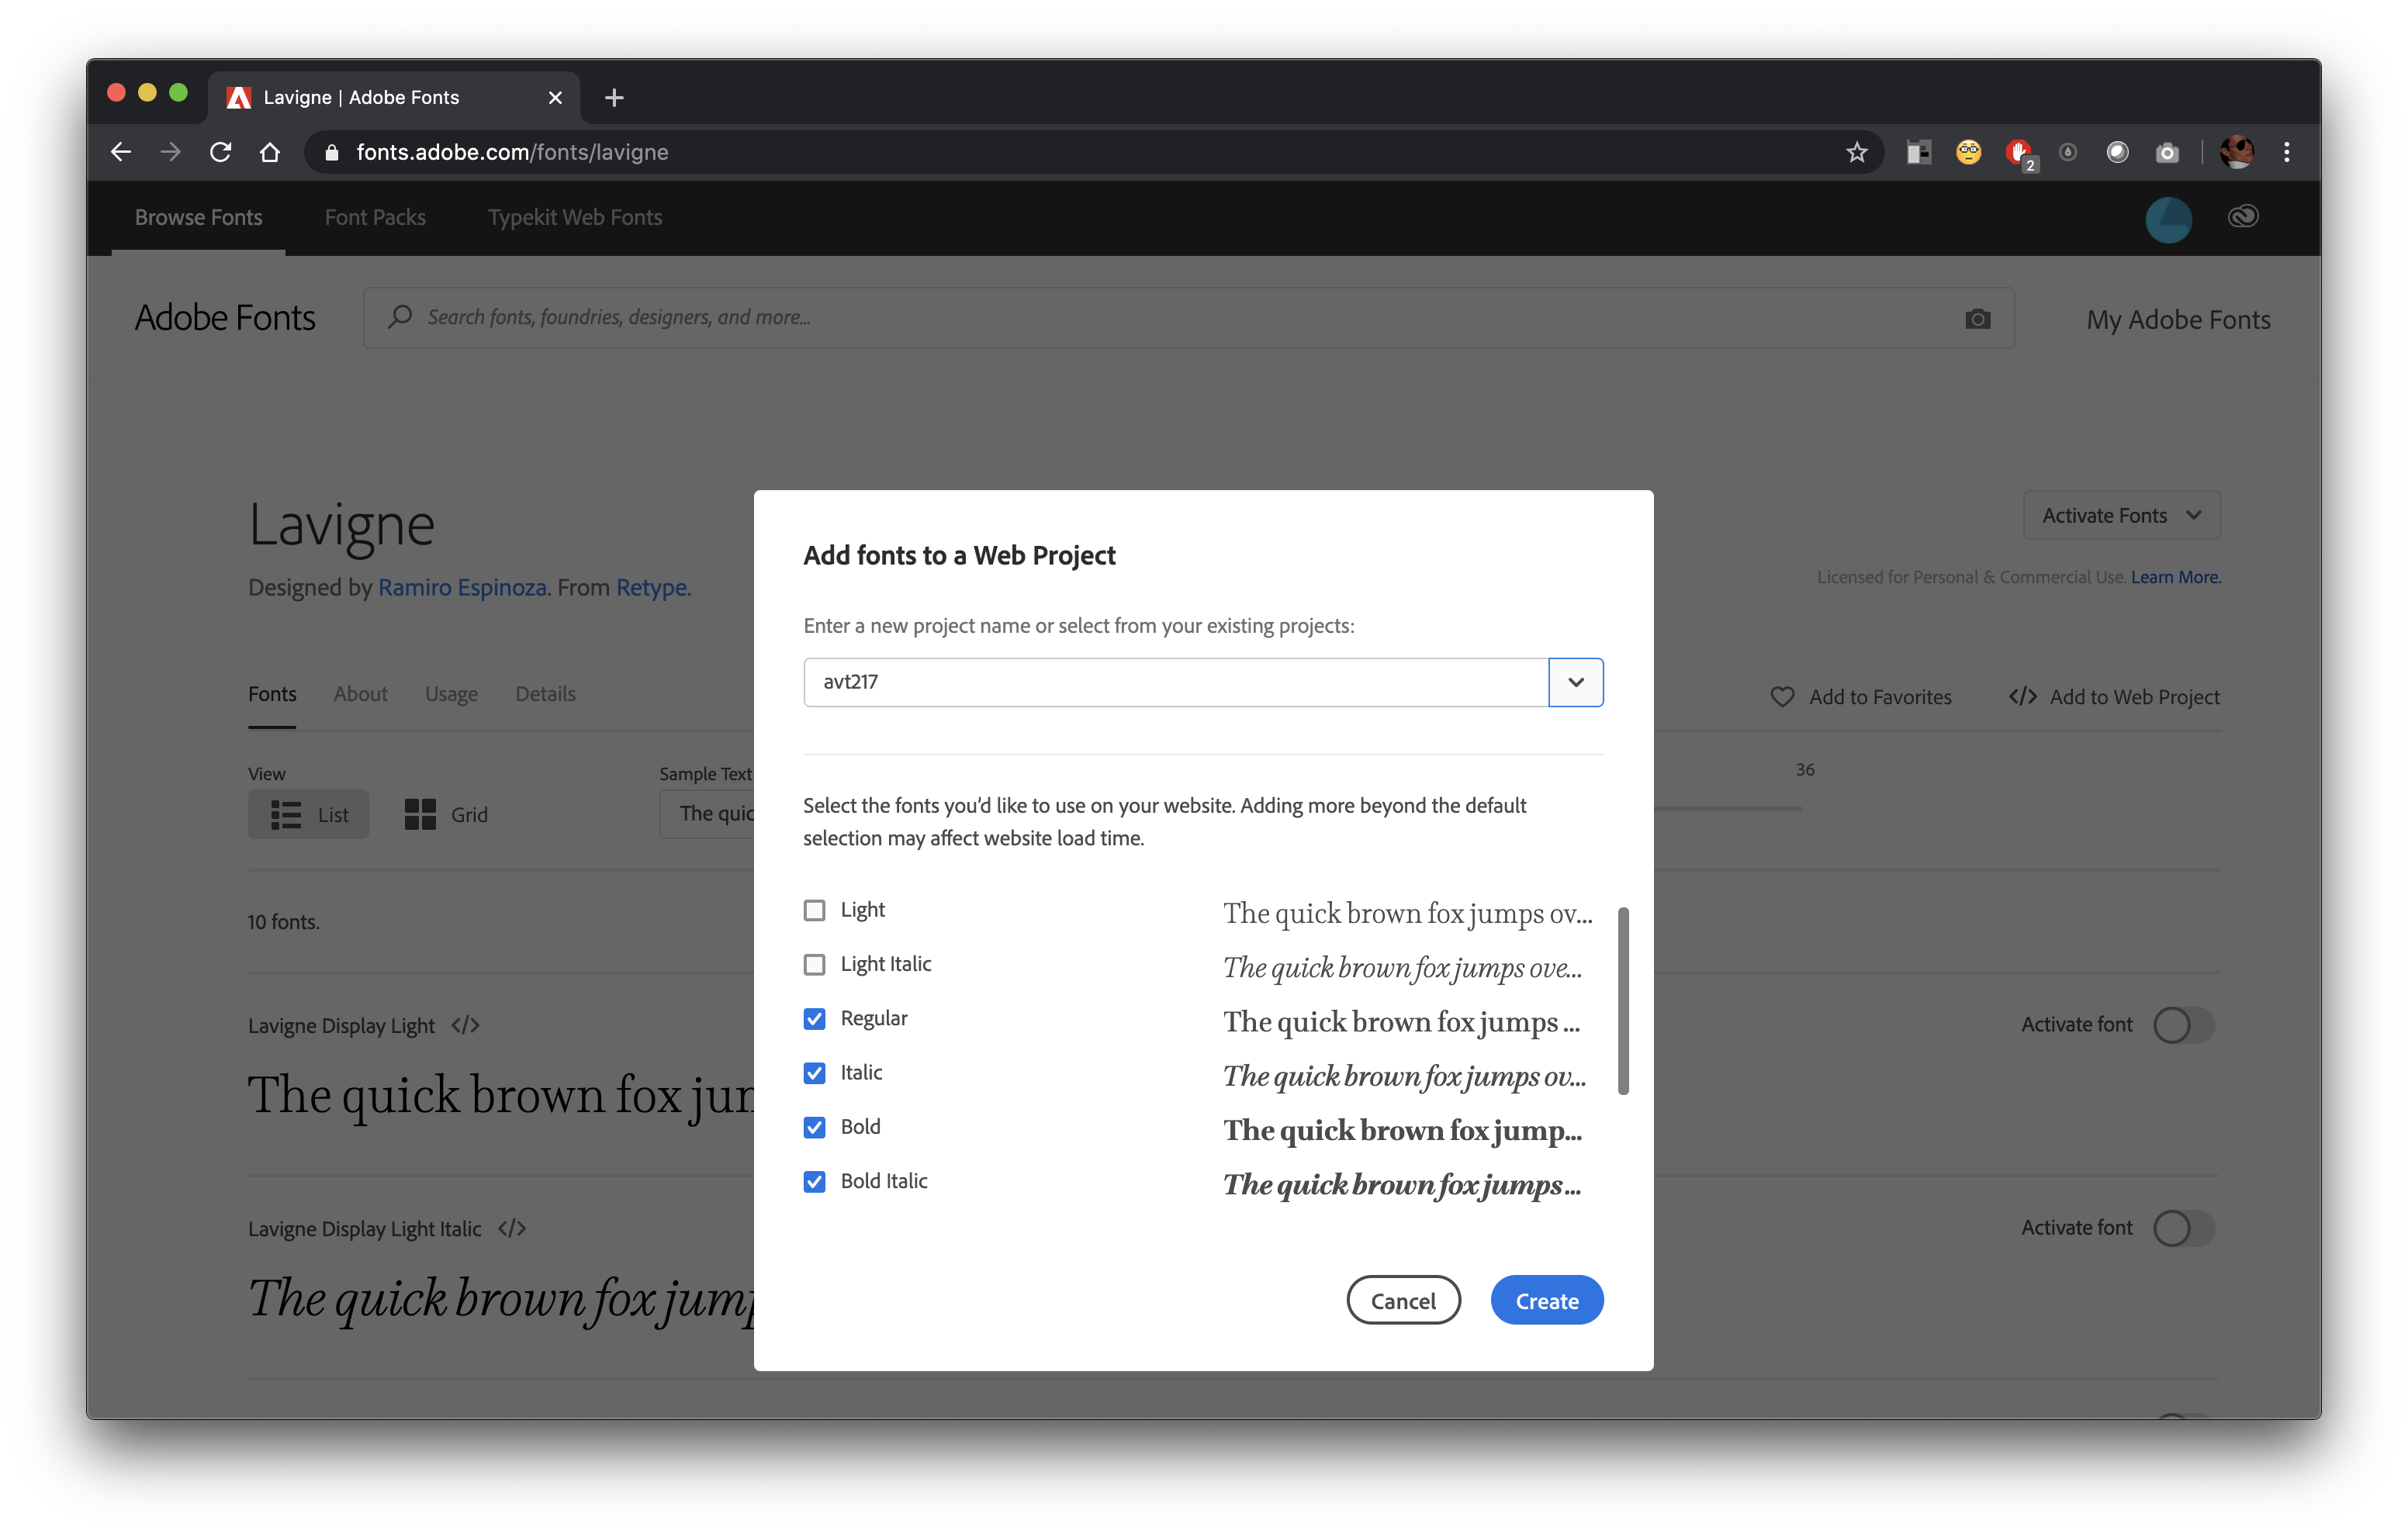Open a new browser tab

(614, 97)
